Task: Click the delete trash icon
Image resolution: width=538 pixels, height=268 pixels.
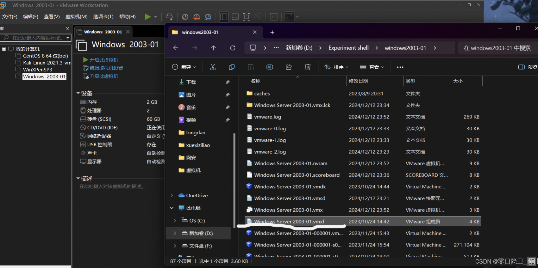Action: [308, 67]
